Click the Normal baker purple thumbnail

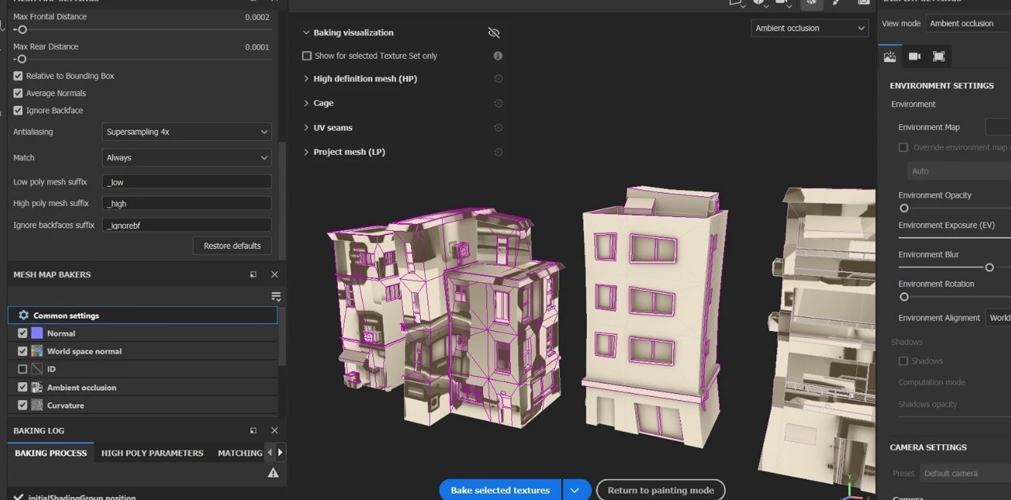37,333
